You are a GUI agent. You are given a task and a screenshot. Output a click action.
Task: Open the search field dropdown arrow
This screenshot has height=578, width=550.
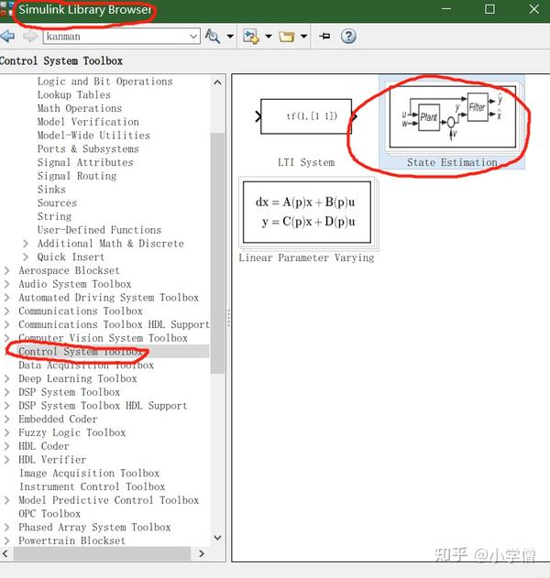[192, 37]
